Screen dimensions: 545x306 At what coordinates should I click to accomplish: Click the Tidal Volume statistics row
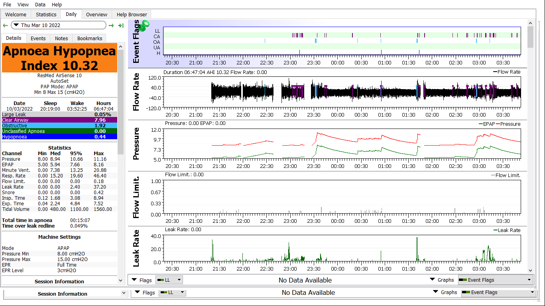click(x=60, y=209)
